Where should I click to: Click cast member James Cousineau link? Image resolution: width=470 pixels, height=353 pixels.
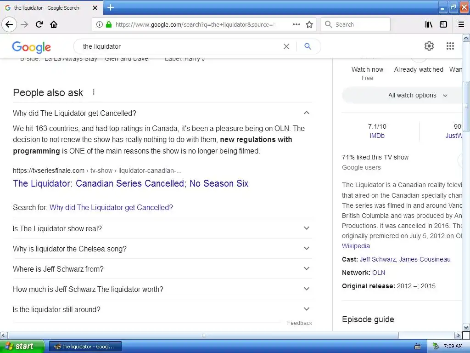(x=425, y=259)
